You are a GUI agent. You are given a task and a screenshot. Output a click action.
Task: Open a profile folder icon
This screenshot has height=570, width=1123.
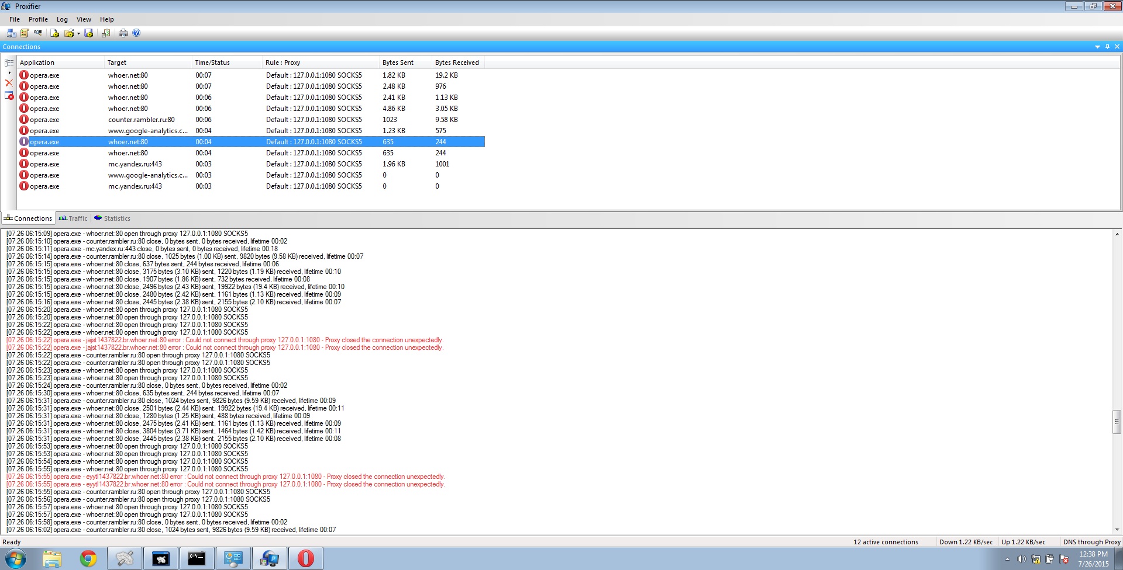point(69,33)
